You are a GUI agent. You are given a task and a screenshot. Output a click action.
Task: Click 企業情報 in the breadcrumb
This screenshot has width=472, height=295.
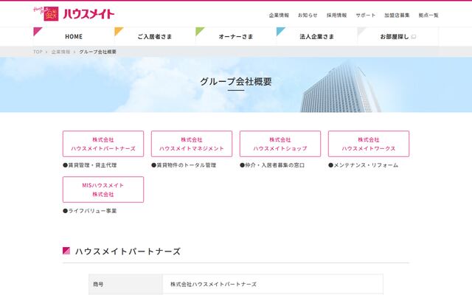point(60,52)
